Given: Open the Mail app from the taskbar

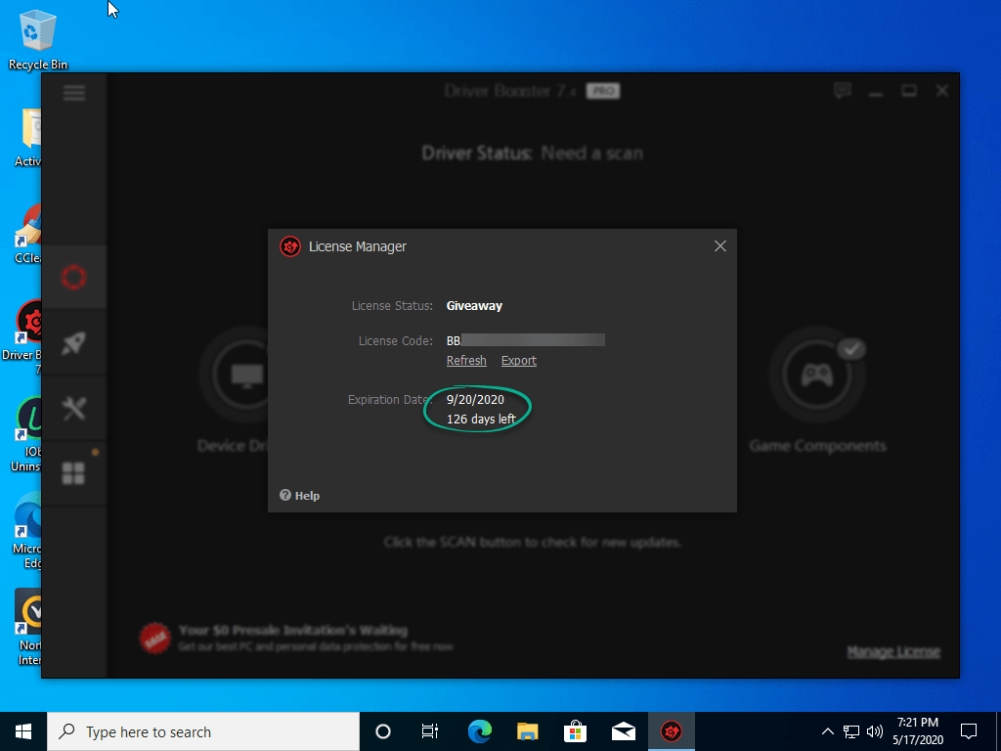Looking at the screenshot, I should click(x=623, y=731).
